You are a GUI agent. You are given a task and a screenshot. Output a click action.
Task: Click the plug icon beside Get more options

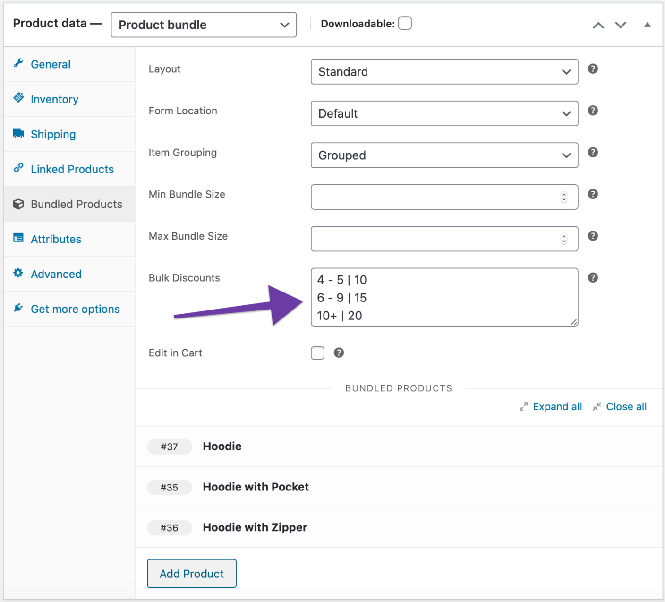click(18, 308)
